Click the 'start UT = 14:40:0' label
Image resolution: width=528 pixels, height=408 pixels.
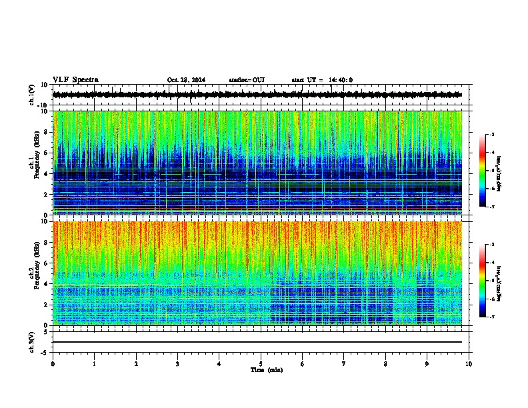pyautogui.click(x=322, y=80)
